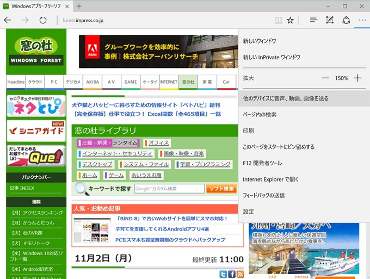Open Excel関数 全465項目 article link
The image size is (370, 279).
point(146,114)
